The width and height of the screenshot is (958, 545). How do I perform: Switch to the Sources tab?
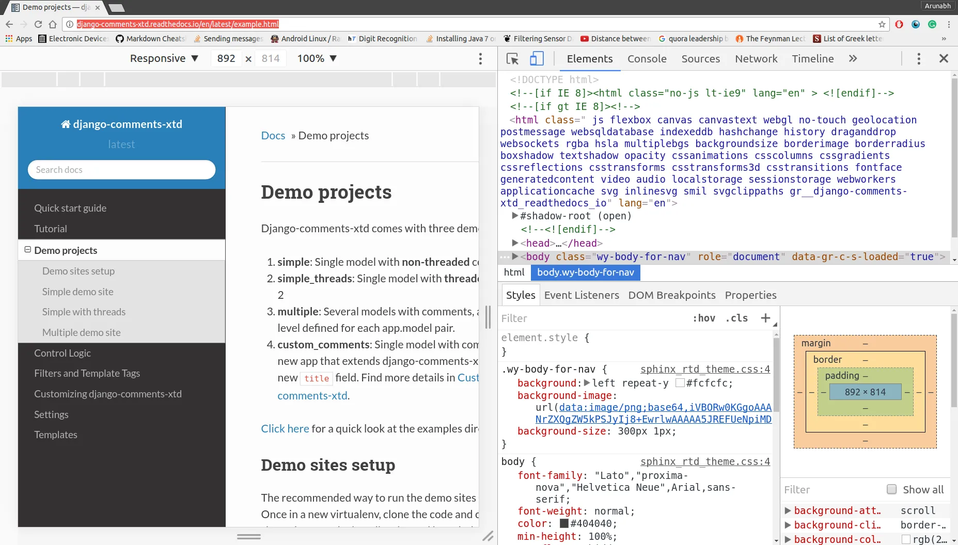pos(700,59)
